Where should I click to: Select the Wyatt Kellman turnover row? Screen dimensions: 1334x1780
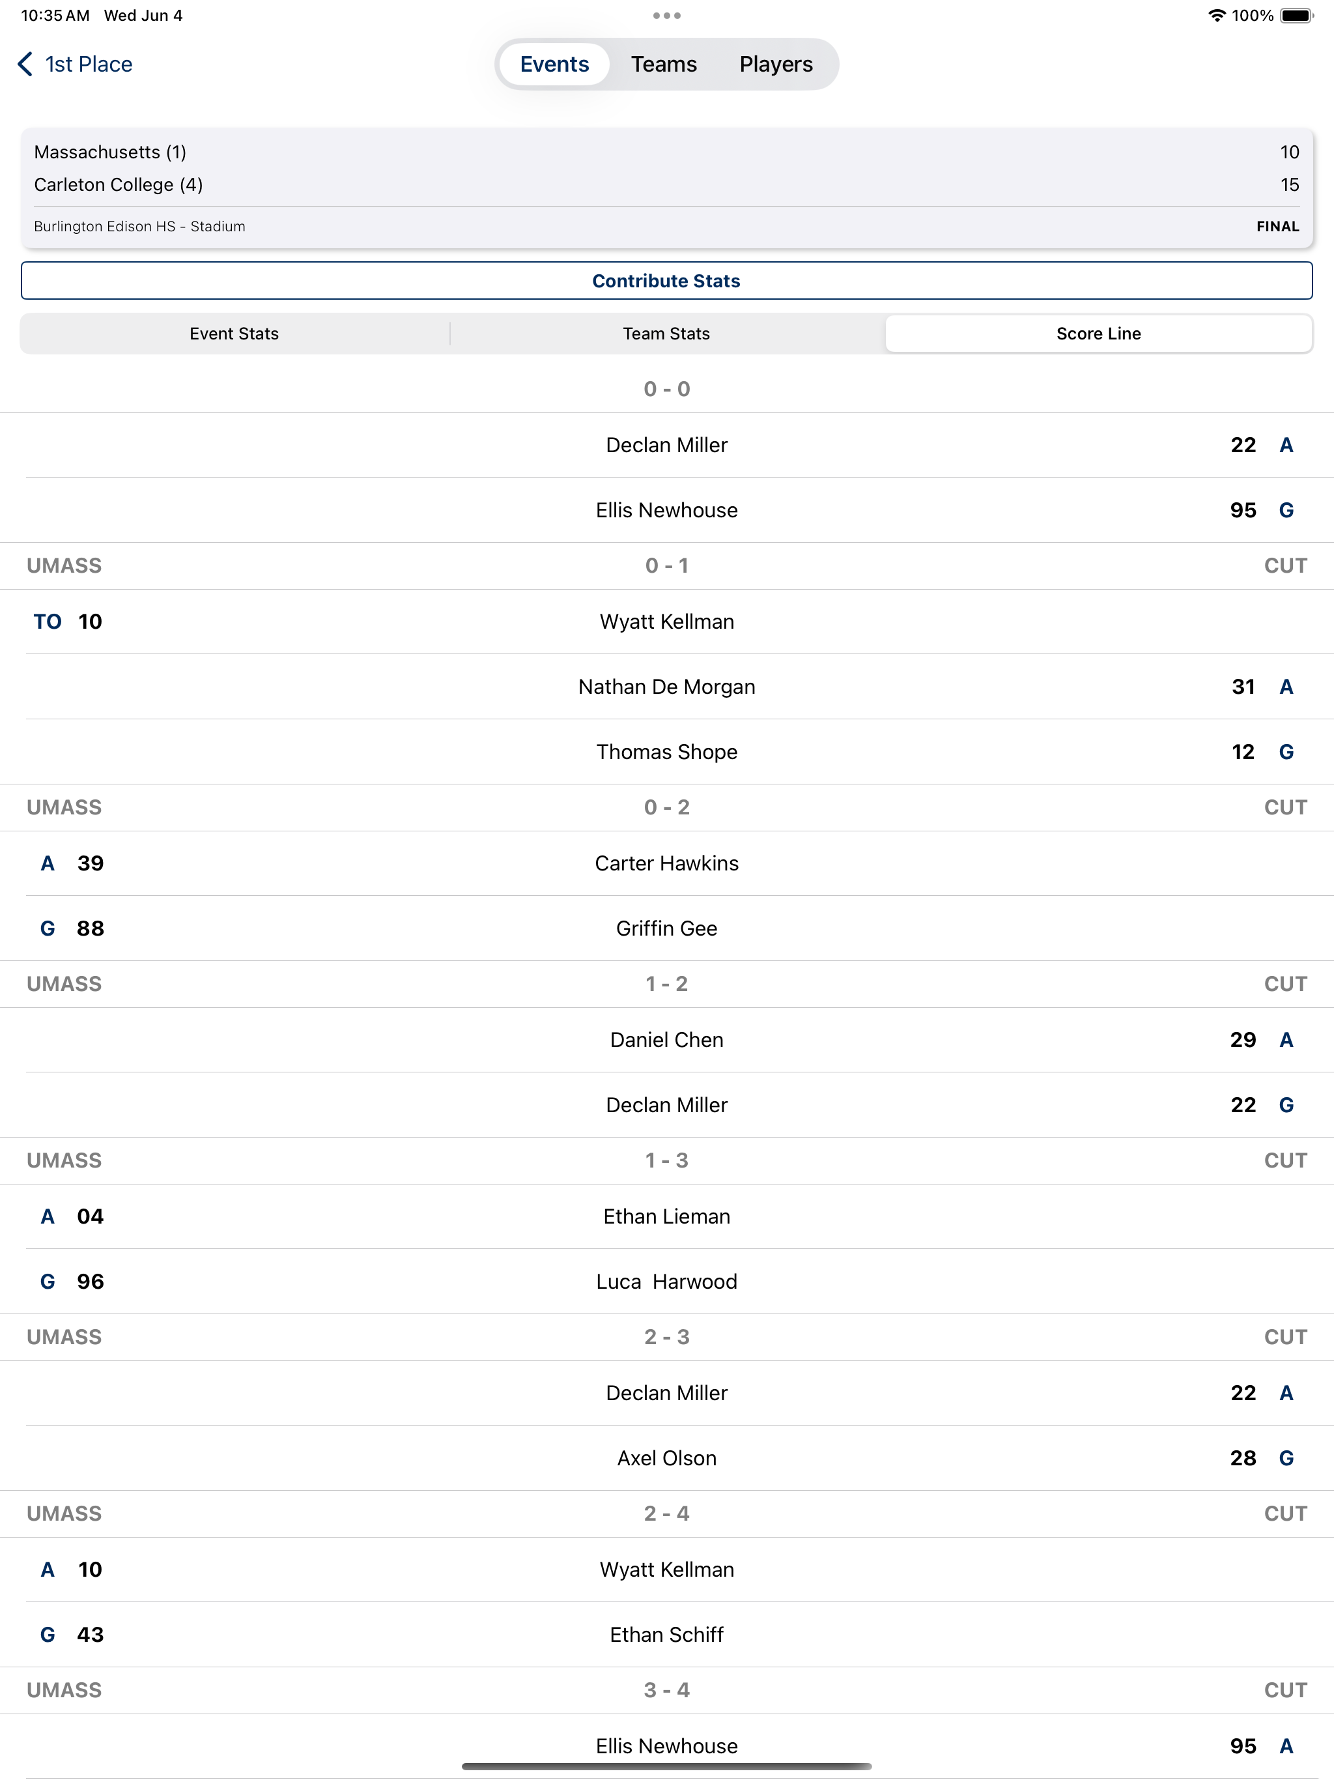tap(666, 621)
